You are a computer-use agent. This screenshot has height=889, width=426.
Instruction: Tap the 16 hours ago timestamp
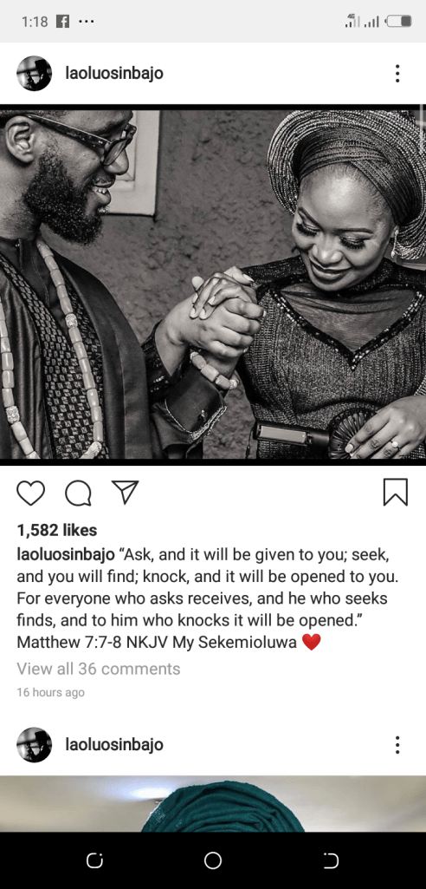coord(50,692)
